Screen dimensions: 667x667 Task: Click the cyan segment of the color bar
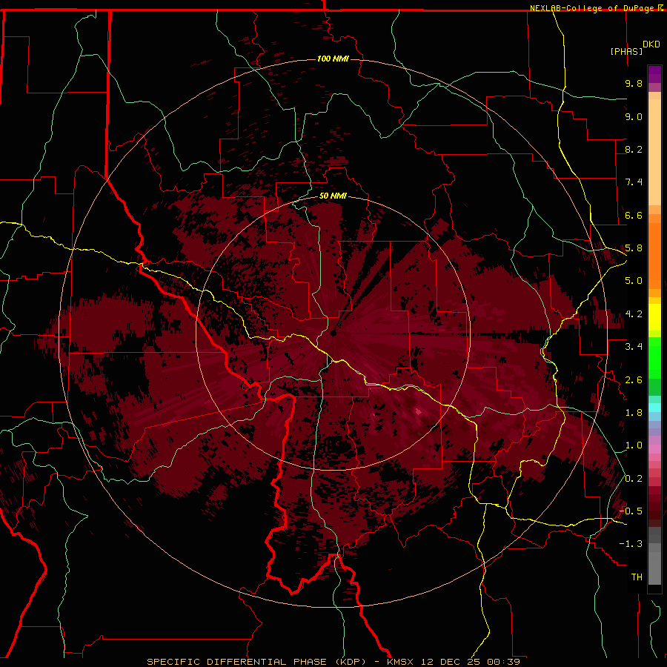[x=654, y=407]
